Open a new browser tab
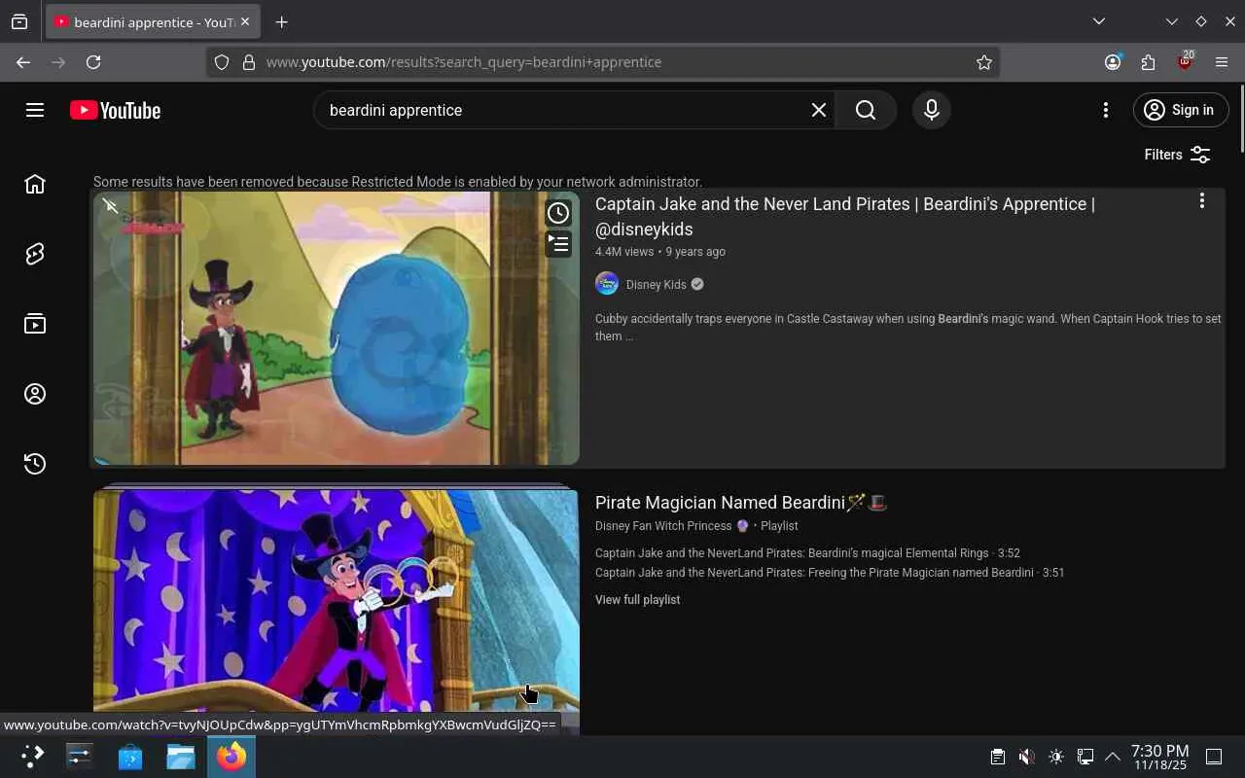Screen dimensions: 1245x778 click(x=281, y=21)
